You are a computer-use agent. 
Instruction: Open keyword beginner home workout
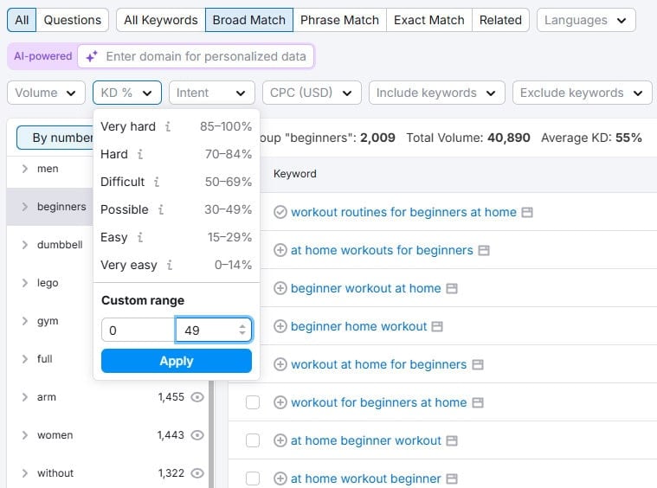pos(358,326)
